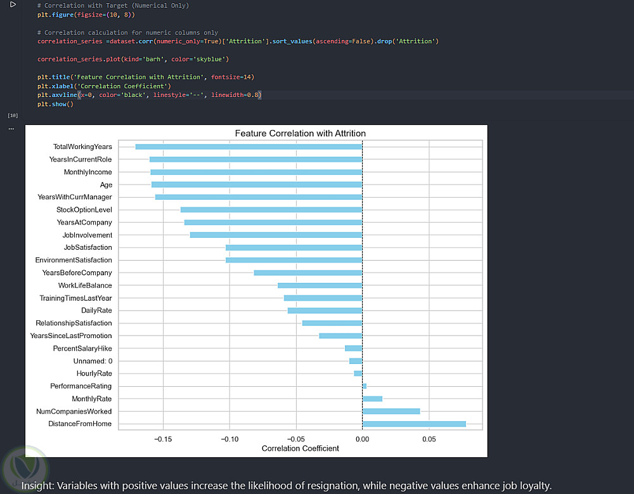Run the correlation plot code cell
The height and width of the screenshot is (494, 634).
click(x=13, y=4)
